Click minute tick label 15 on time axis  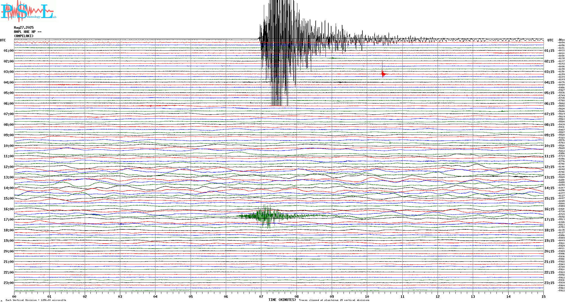pyautogui.click(x=543, y=297)
